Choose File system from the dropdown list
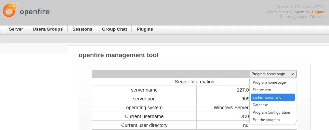The height and width of the screenshot is (130, 329). (273, 90)
